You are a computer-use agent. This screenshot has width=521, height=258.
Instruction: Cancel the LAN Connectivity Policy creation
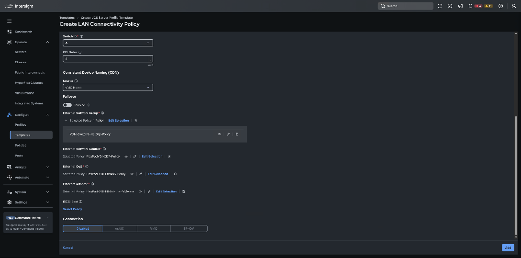(68, 247)
